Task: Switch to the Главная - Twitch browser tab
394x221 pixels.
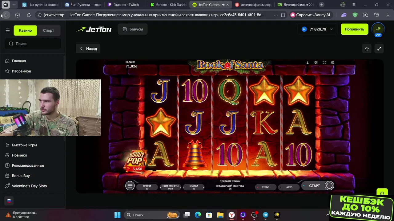Action: pos(126,5)
